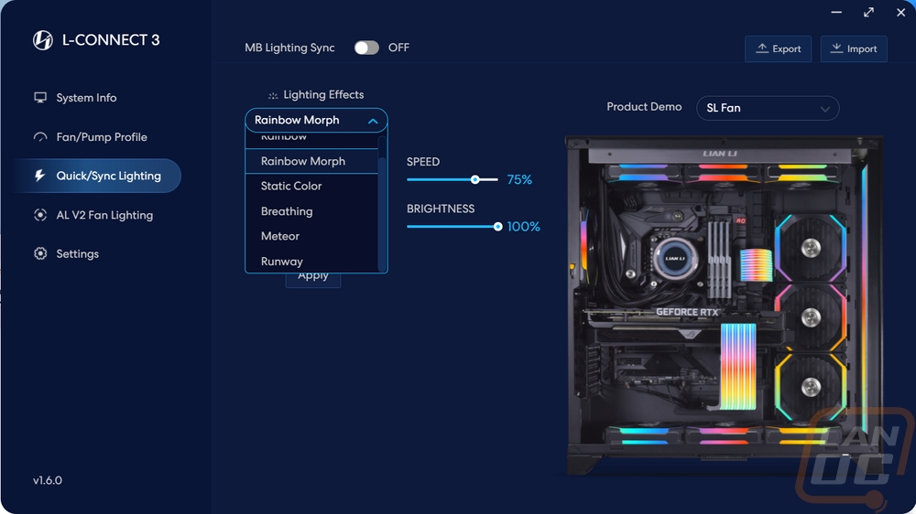Click the Quick/Sync Lighting bolt icon
The height and width of the screenshot is (514, 916).
pyautogui.click(x=39, y=176)
